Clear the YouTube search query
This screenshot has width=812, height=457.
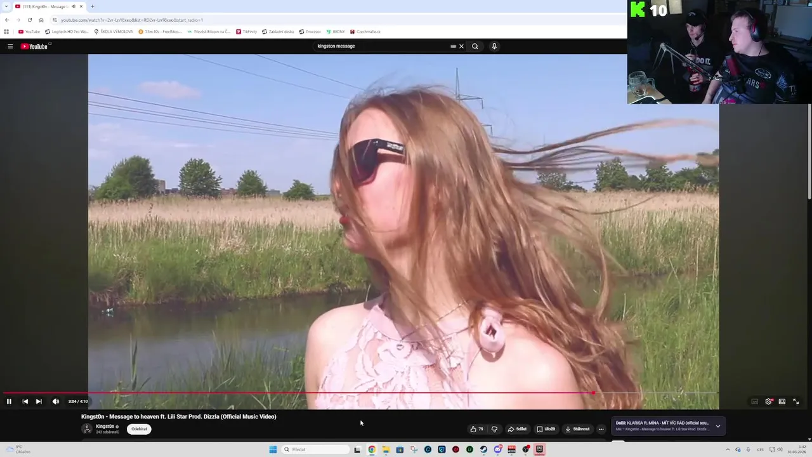(461, 46)
